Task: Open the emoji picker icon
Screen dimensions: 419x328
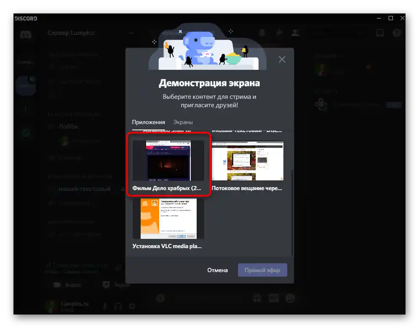Action: (290, 298)
